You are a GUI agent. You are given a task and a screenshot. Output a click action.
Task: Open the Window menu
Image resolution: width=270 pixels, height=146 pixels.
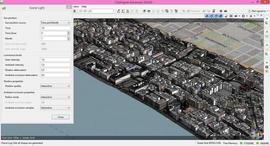[76, 7]
